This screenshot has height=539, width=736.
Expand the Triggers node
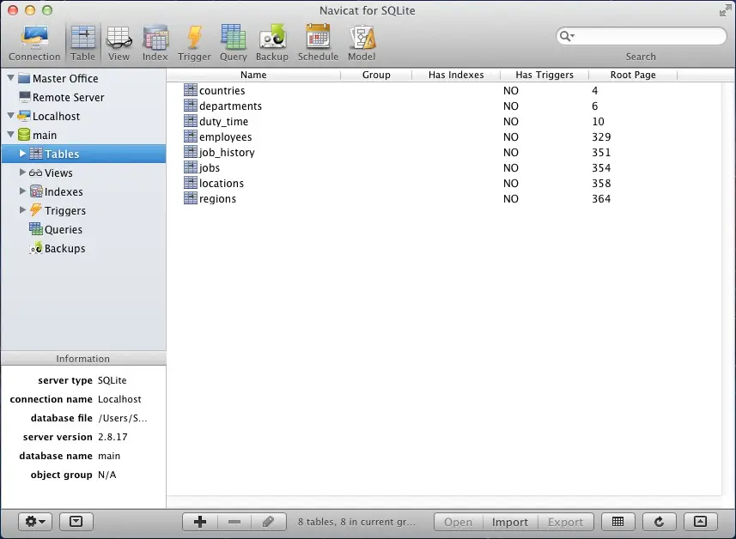22,209
